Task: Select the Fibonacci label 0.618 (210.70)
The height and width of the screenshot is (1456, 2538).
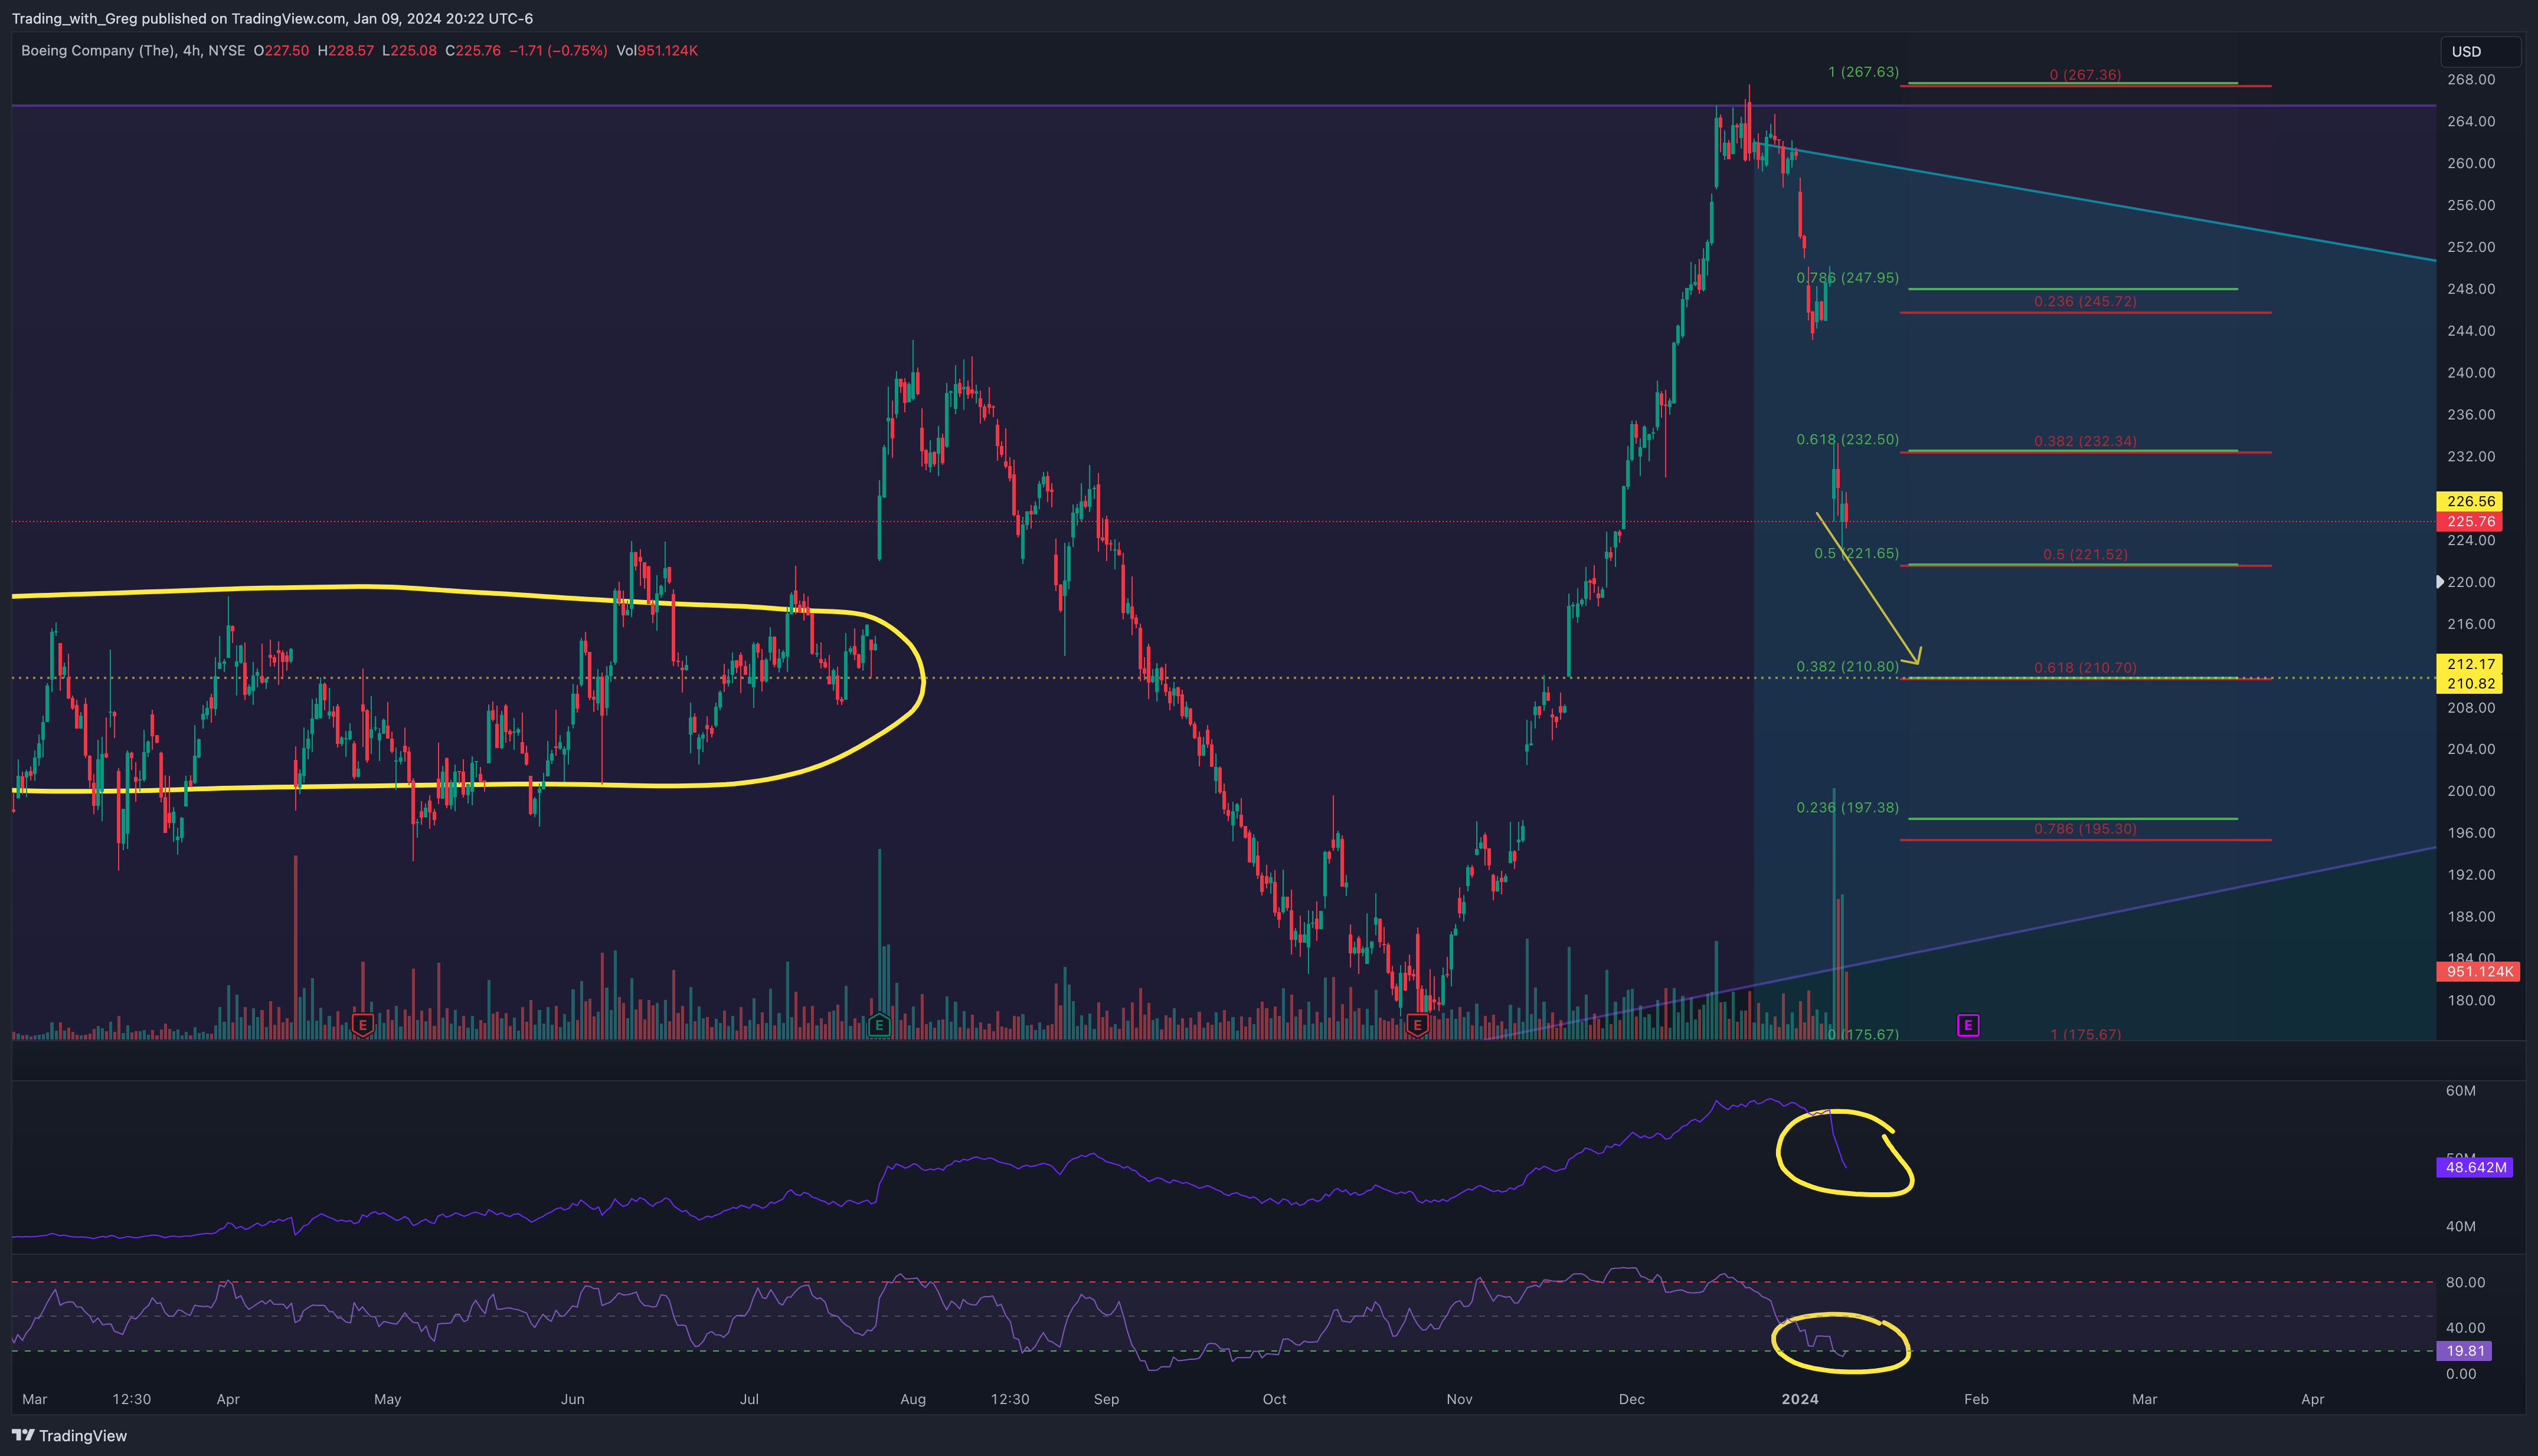Action: pos(2085,668)
